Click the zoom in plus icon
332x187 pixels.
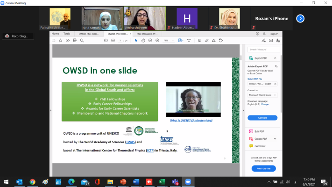158,41
